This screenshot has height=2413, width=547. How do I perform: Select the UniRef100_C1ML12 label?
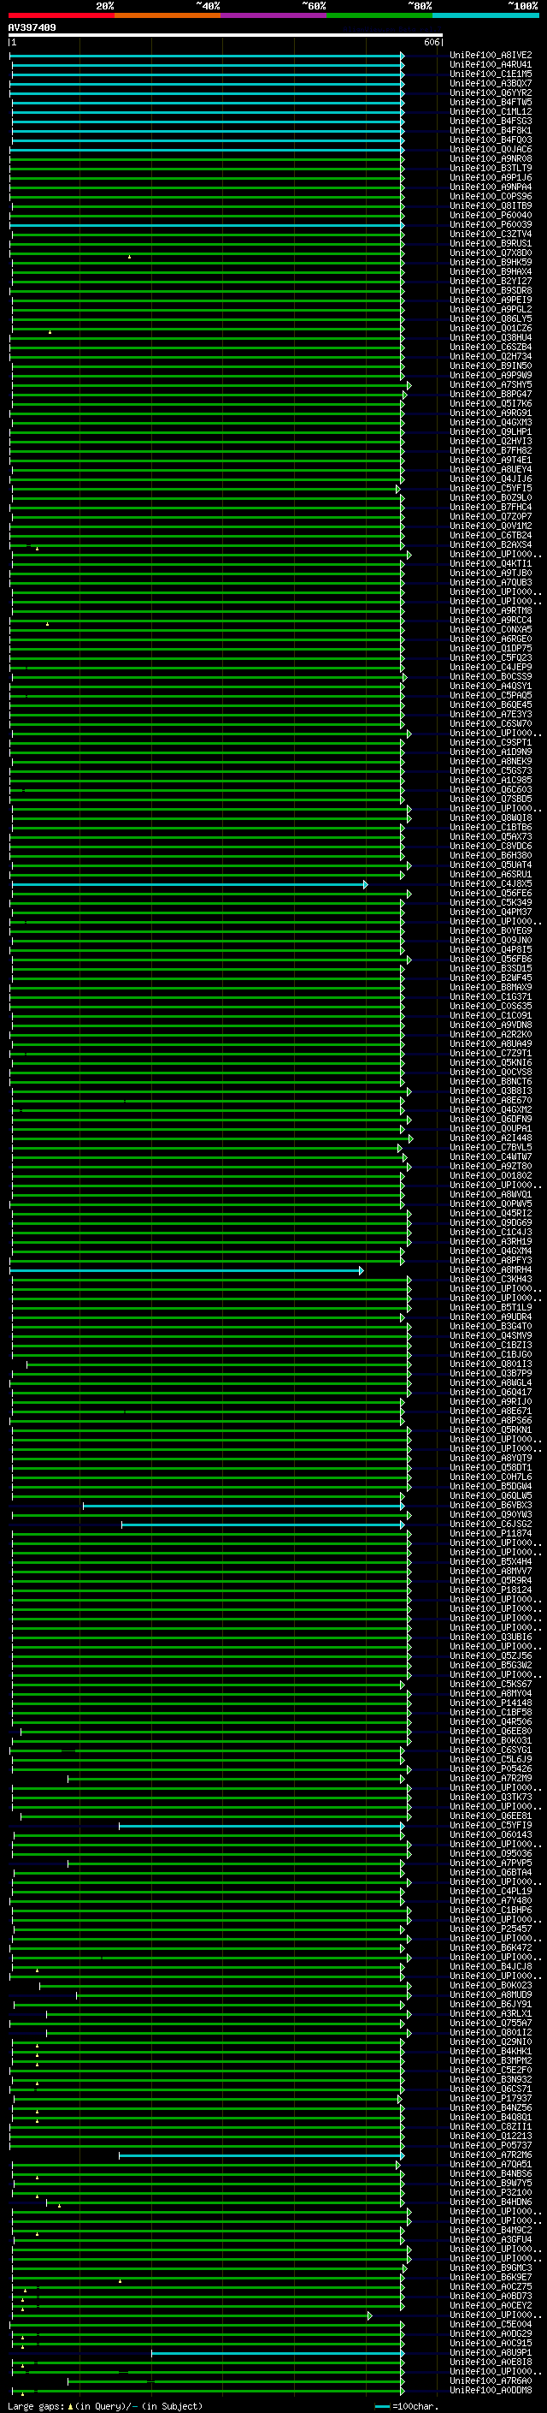[x=490, y=111]
